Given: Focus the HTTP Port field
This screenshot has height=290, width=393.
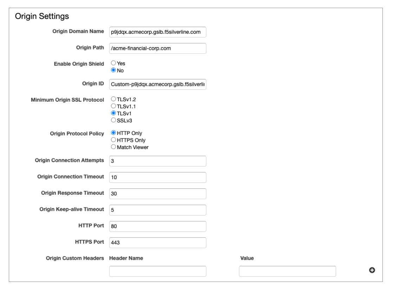Looking at the screenshot, I should point(157,226).
